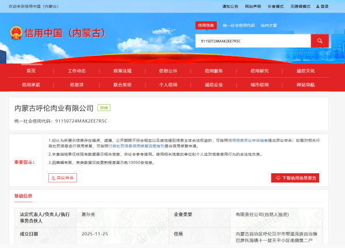
Task: Open 信易贷 navigation item
Action: tap(76, 85)
